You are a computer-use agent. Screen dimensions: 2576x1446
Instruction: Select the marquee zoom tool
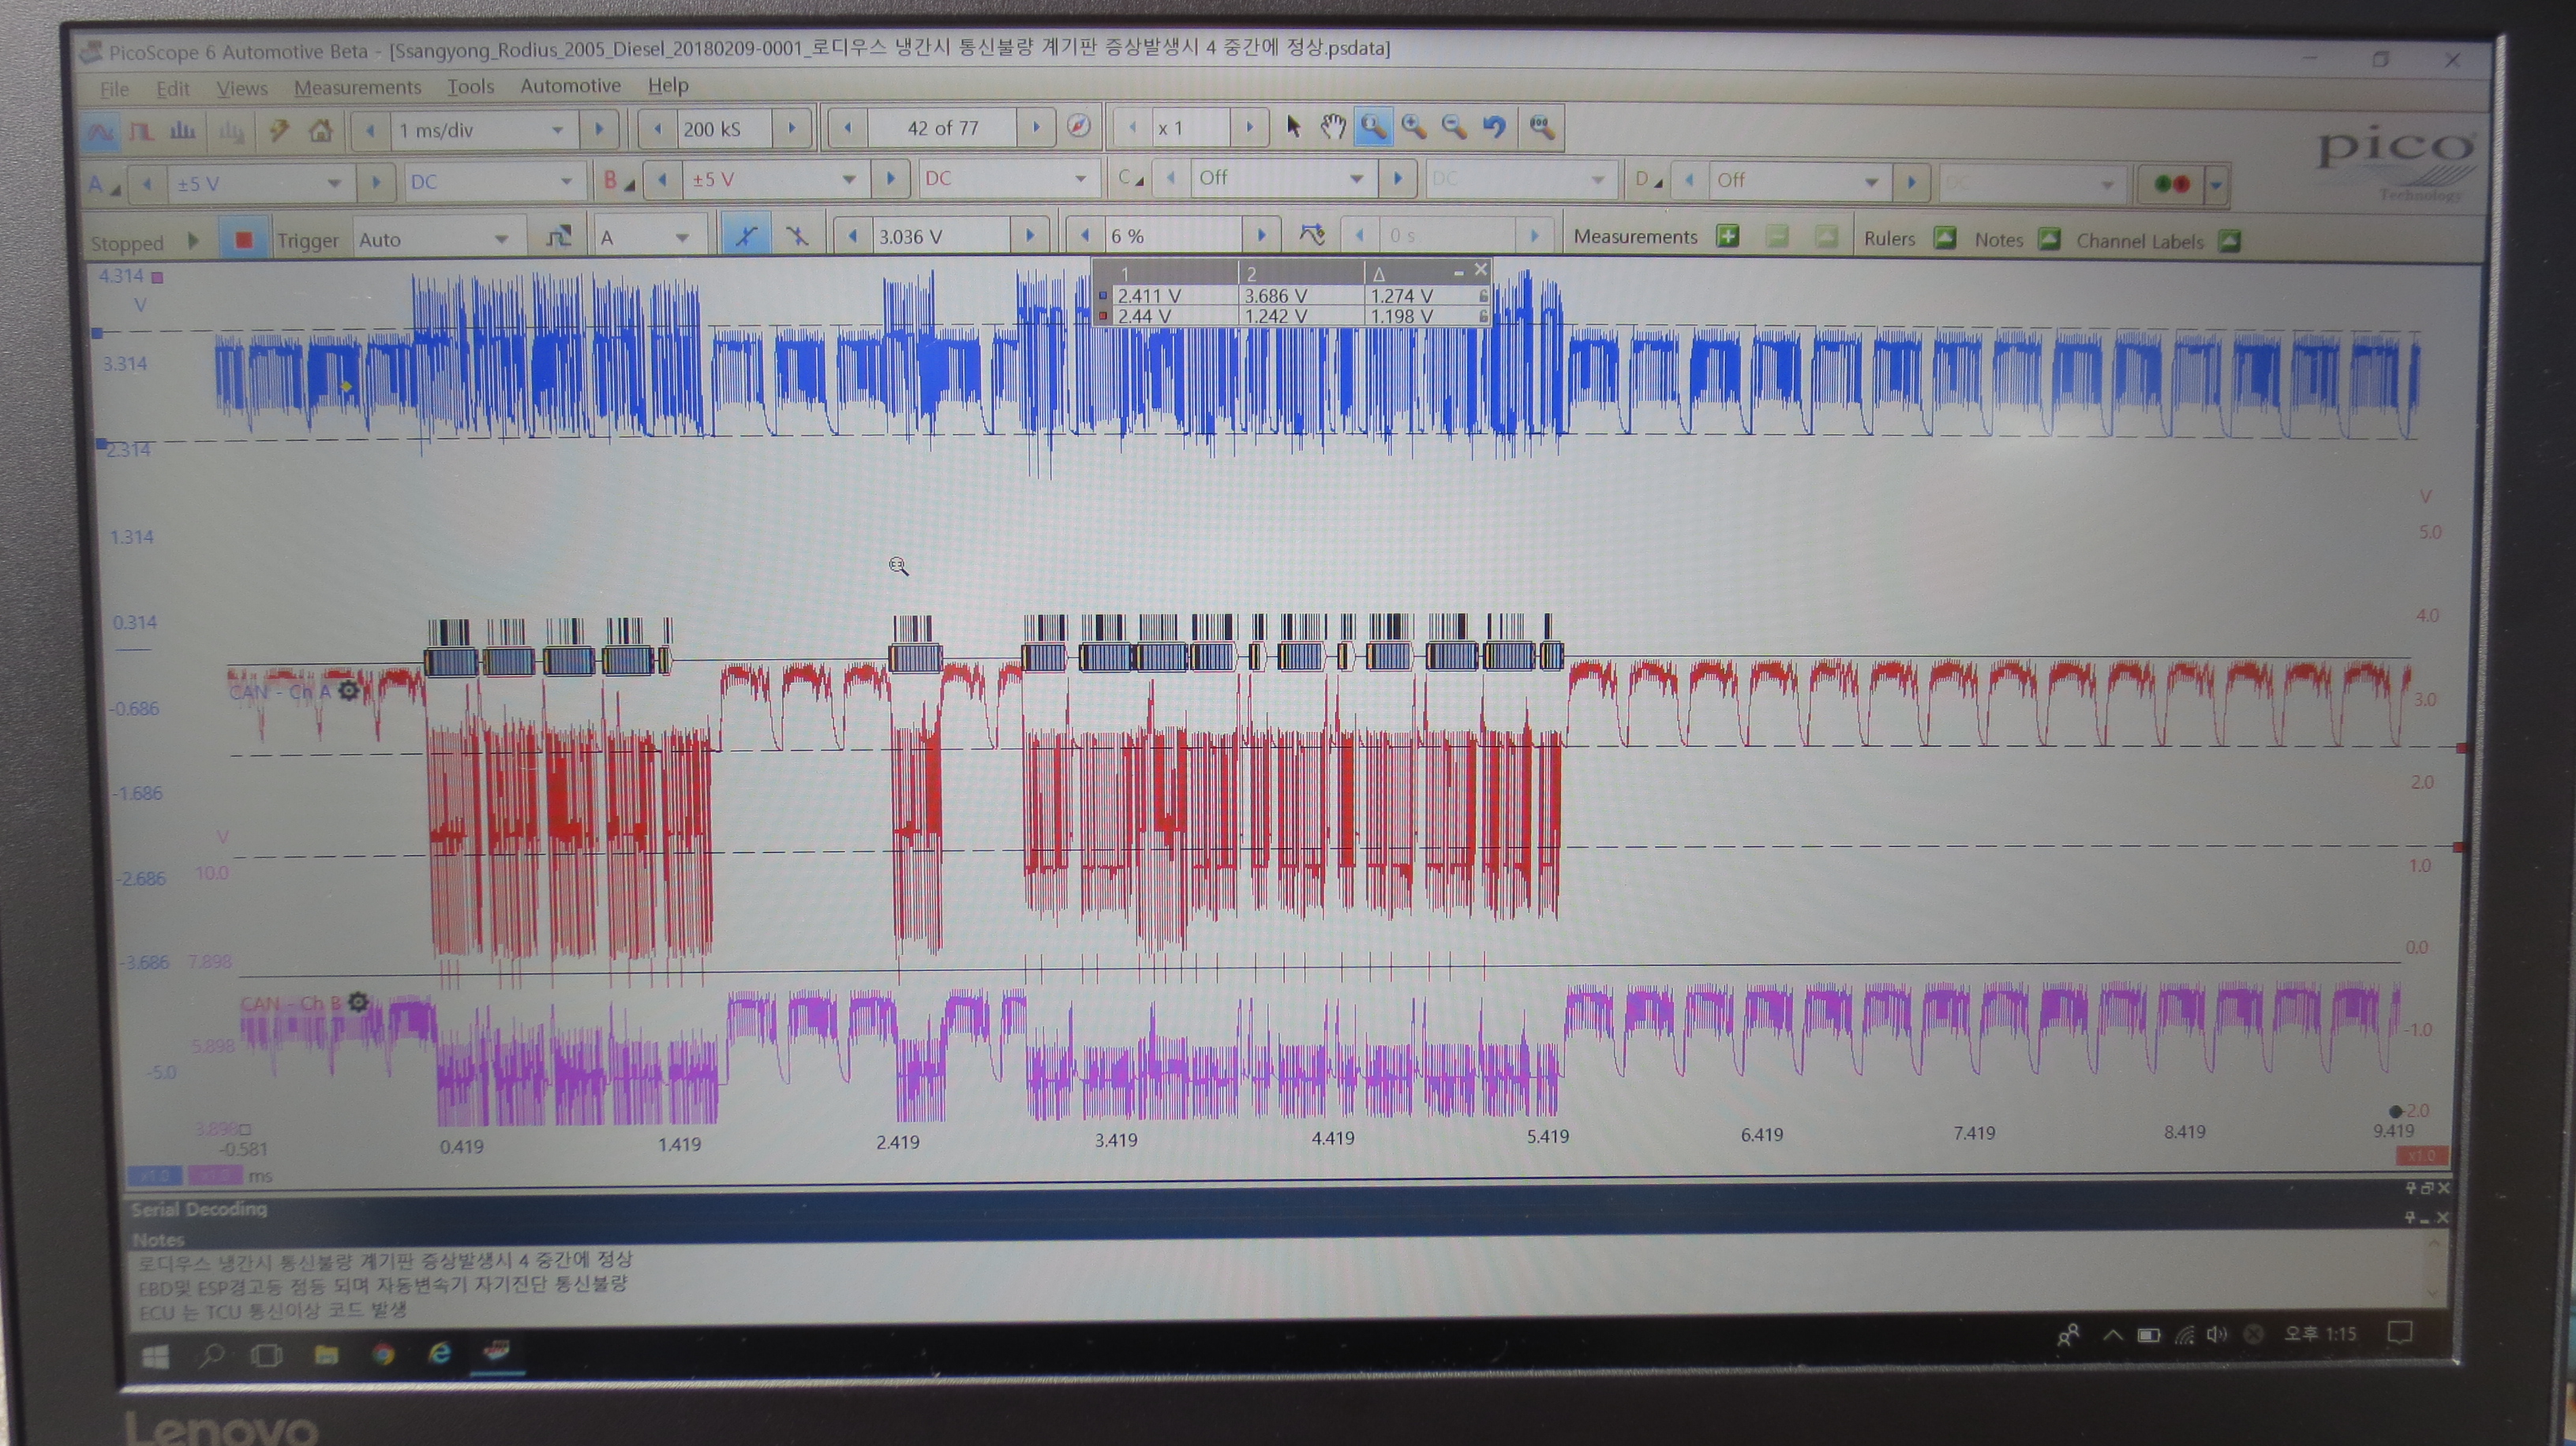pyautogui.click(x=1373, y=127)
